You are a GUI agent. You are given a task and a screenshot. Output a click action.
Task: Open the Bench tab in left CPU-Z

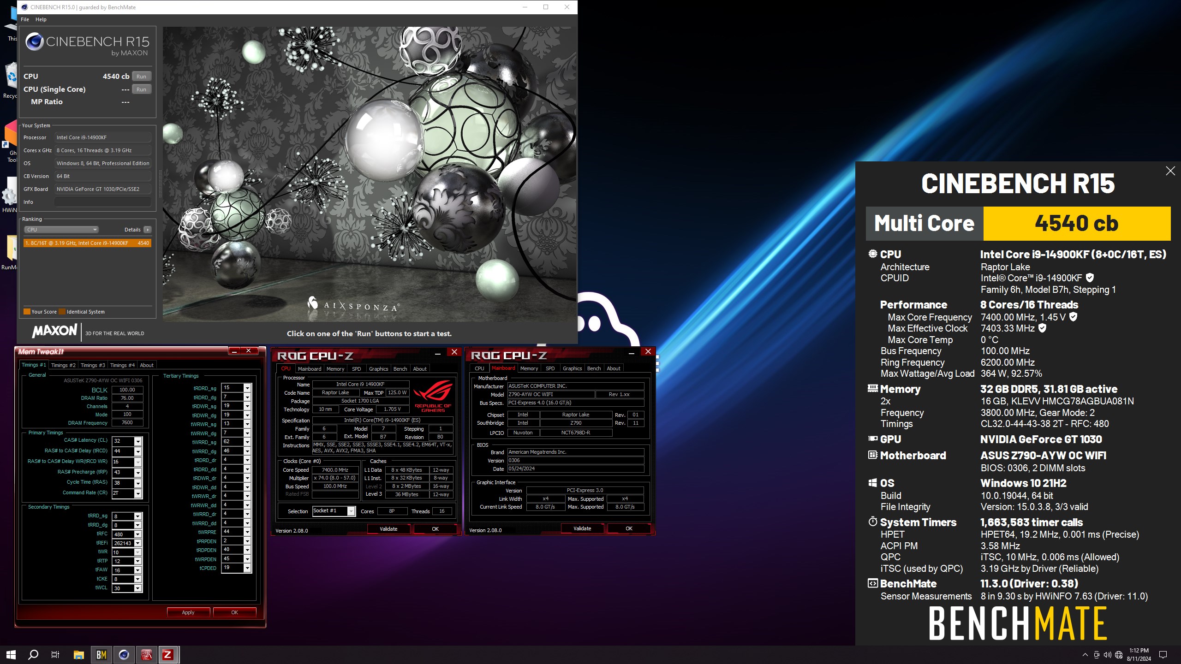click(400, 369)
